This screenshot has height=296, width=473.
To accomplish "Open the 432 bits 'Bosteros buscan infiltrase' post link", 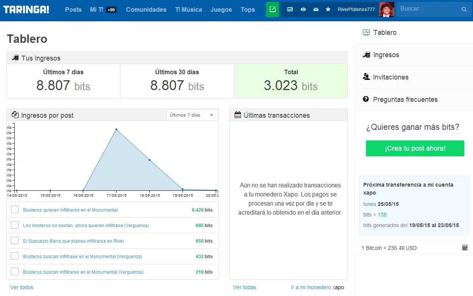I will pos(82,256).
